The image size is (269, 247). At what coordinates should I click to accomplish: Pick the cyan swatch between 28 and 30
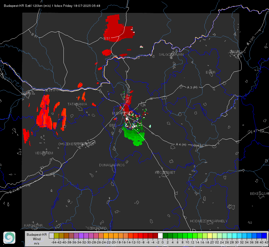(235, 235)
